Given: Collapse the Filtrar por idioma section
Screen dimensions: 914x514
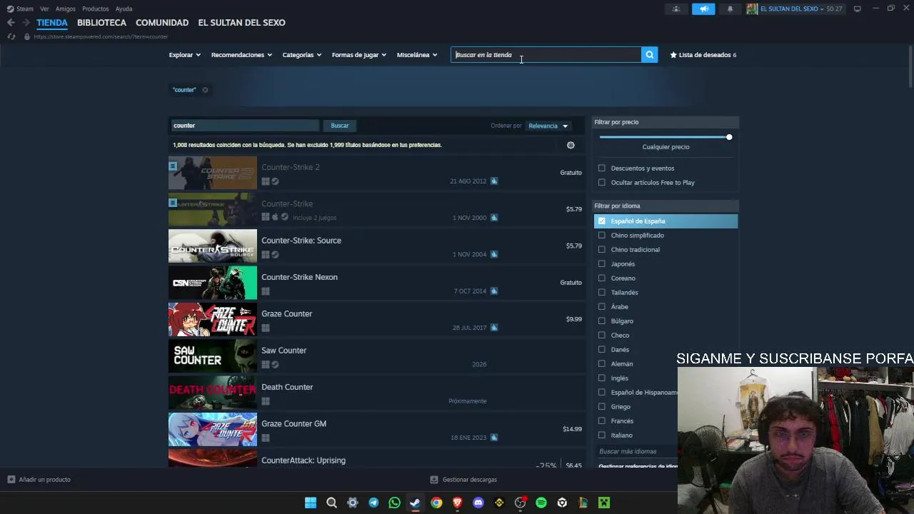Looking at the screenshot, I should click(666, 206).
